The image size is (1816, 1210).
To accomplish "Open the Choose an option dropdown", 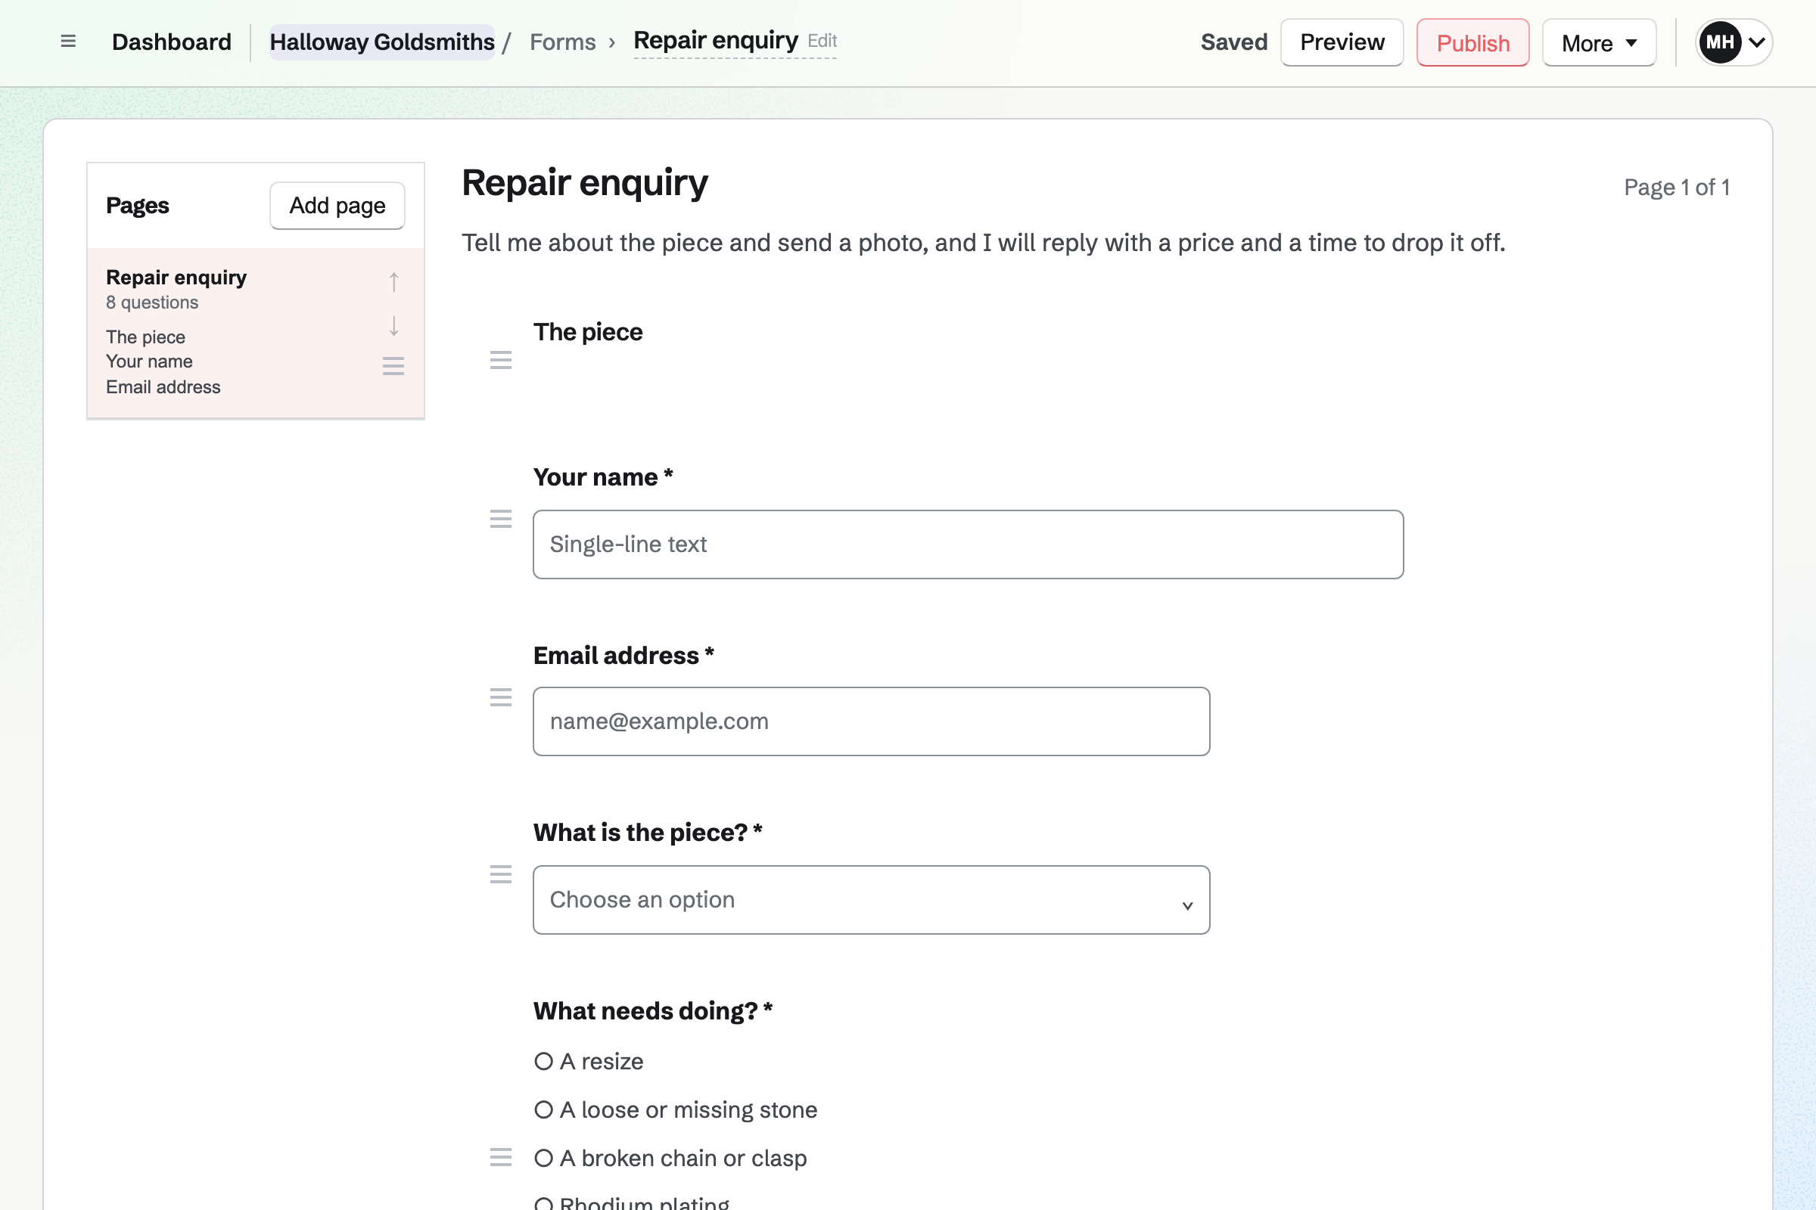I will click(871, 900).
